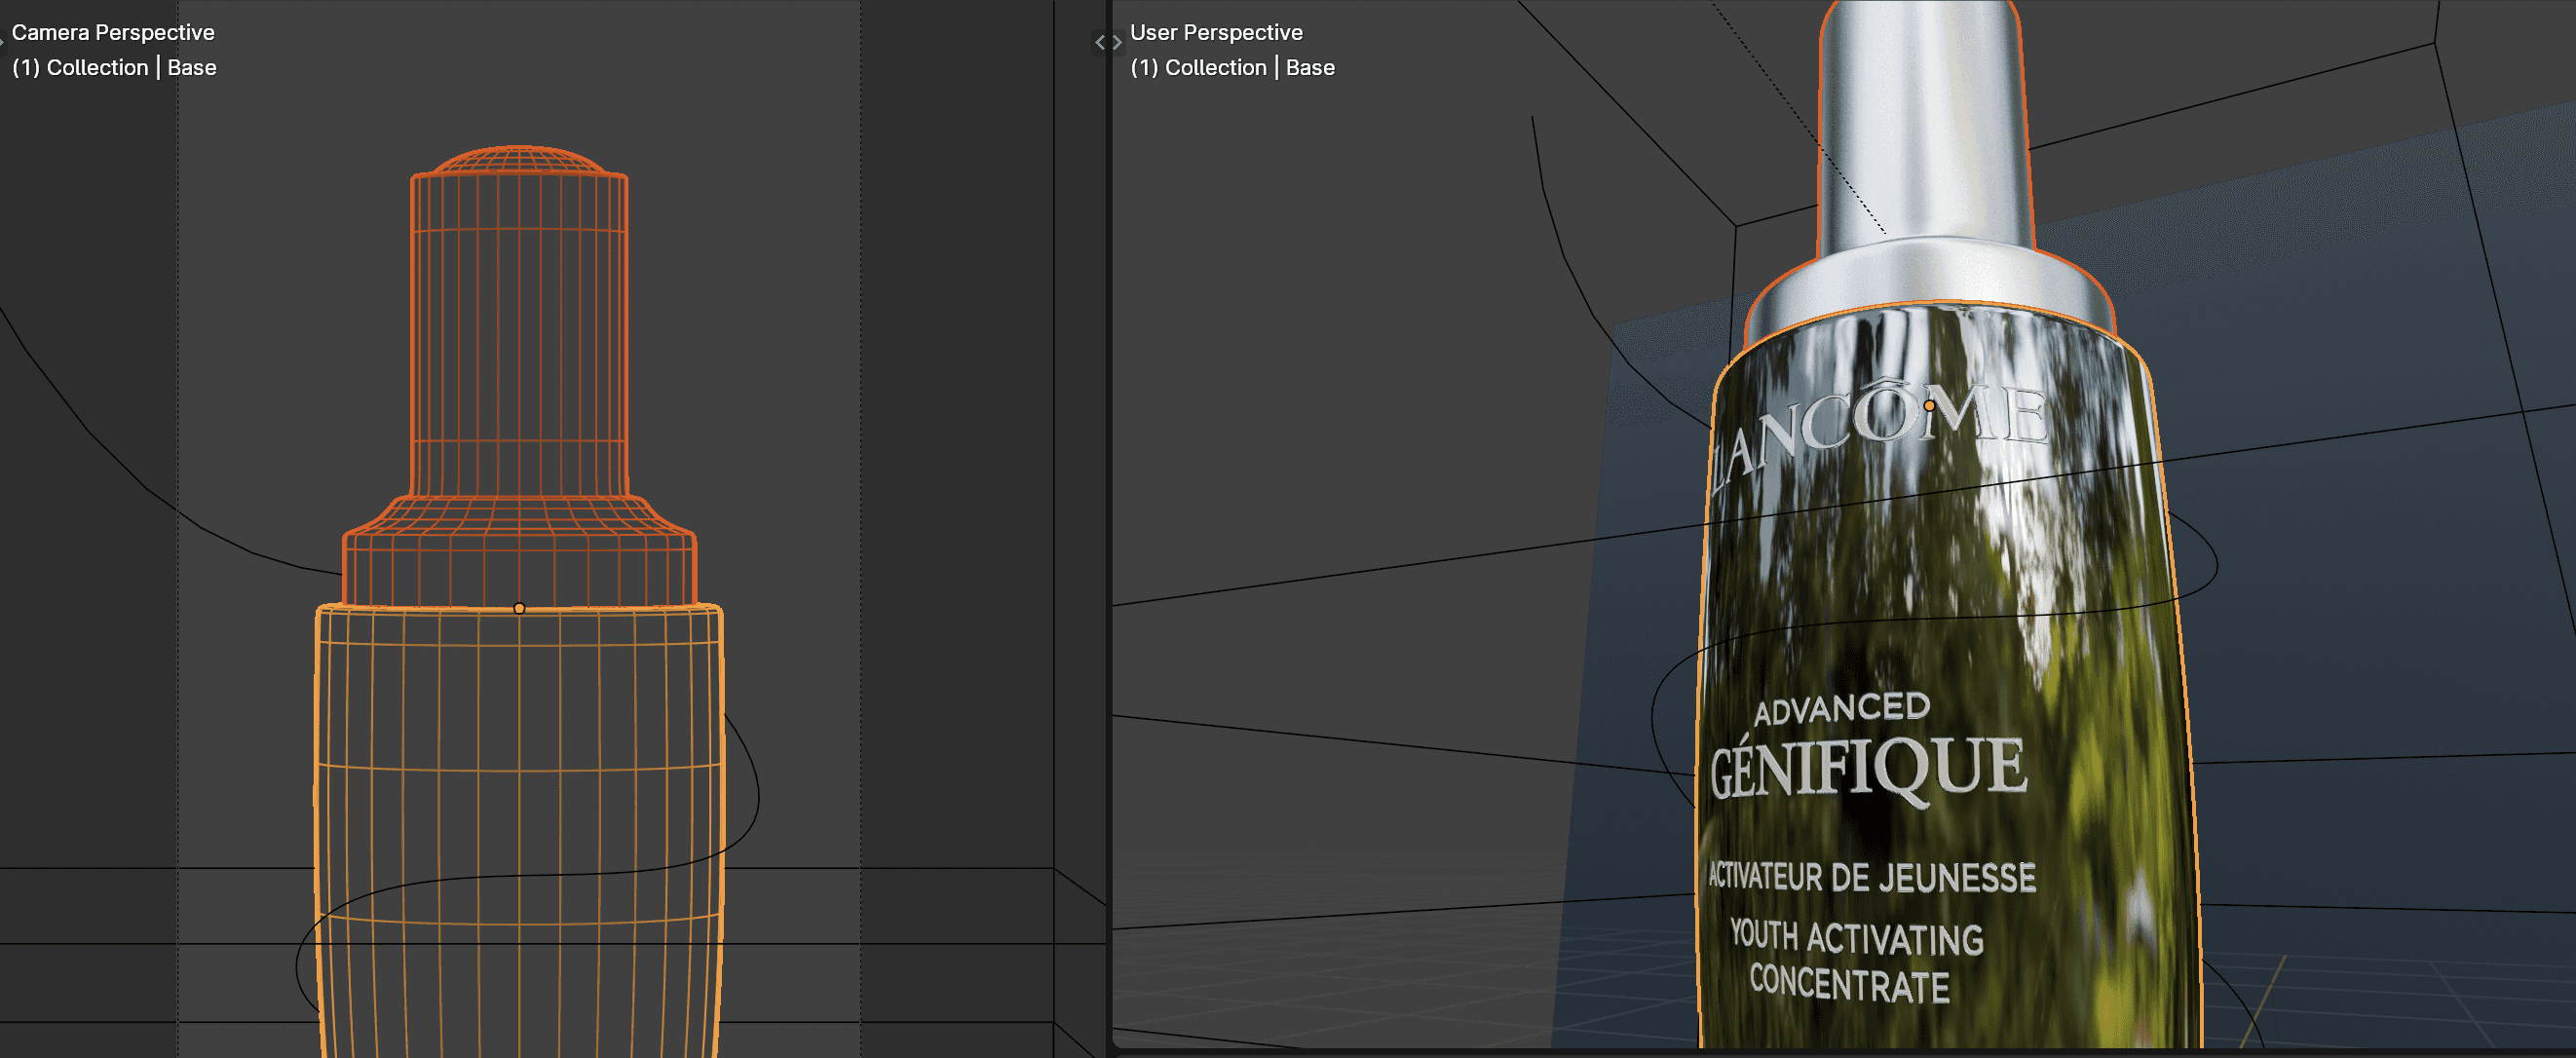Viewport: 2576px width, 1058px height.
Task: Click the "User Perspective" view label
Action: coord(1216,32)
